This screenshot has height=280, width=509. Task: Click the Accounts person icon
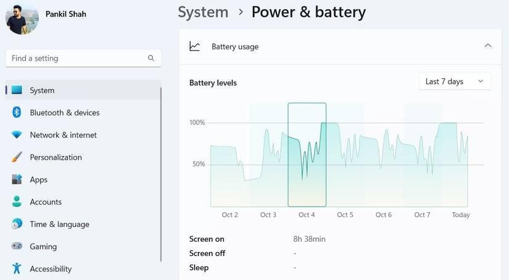tap(17, 202)
